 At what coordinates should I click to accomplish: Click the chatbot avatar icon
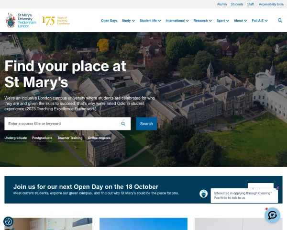204,194
